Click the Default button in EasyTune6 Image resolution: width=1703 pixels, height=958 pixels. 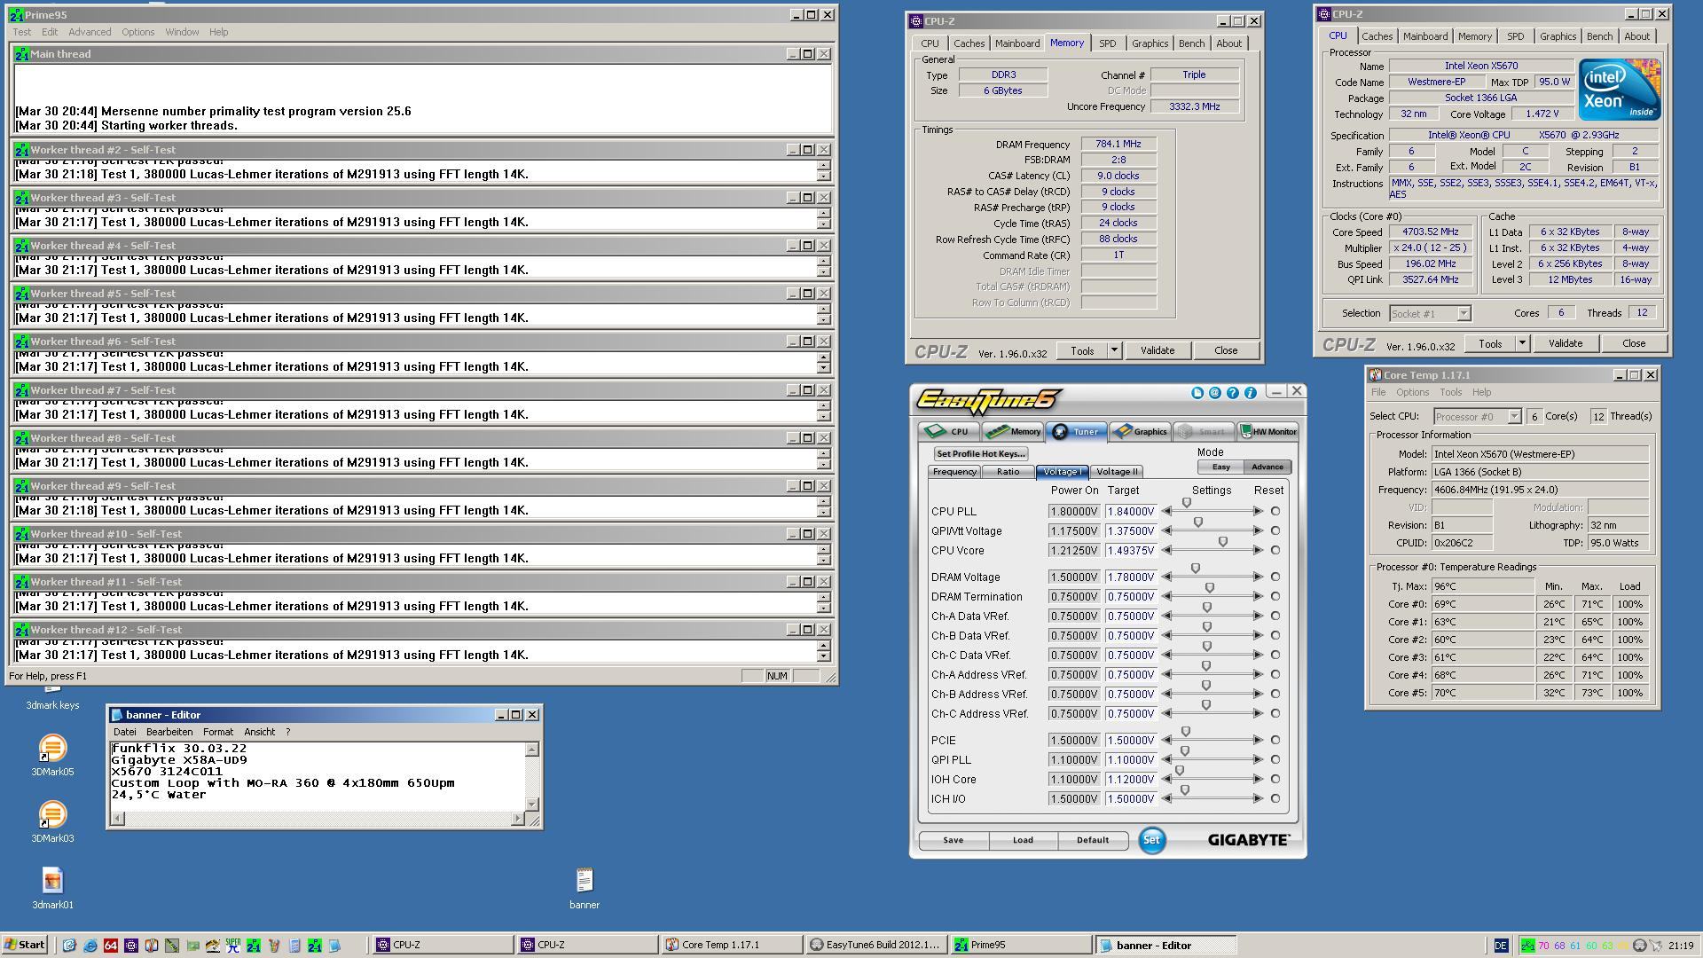click(x=1093, y=840)
